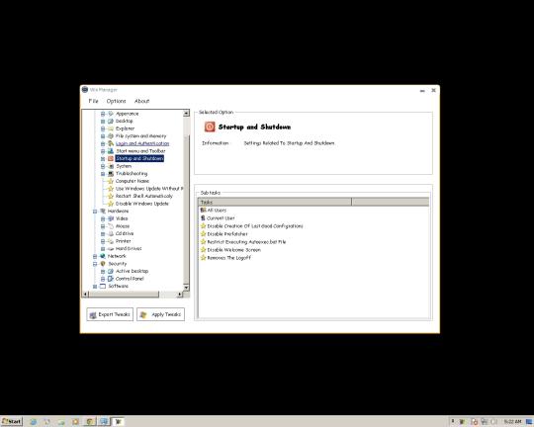Viewport: 534px width, 427px height.
Task: Click the Network globe icon
Action: click(x=103, y=256)
